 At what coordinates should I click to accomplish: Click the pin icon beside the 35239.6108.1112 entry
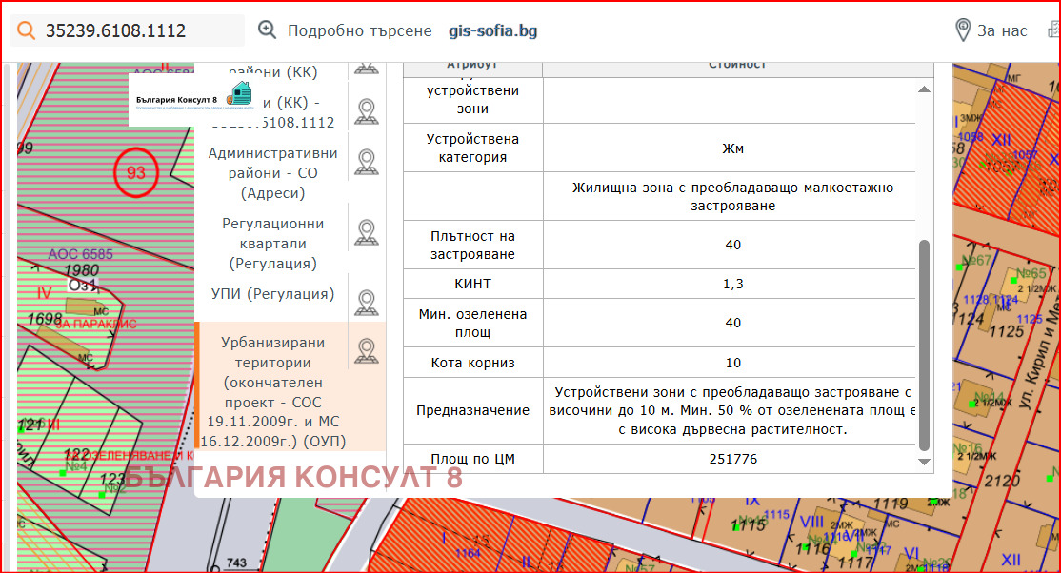[x=367, y=109]
